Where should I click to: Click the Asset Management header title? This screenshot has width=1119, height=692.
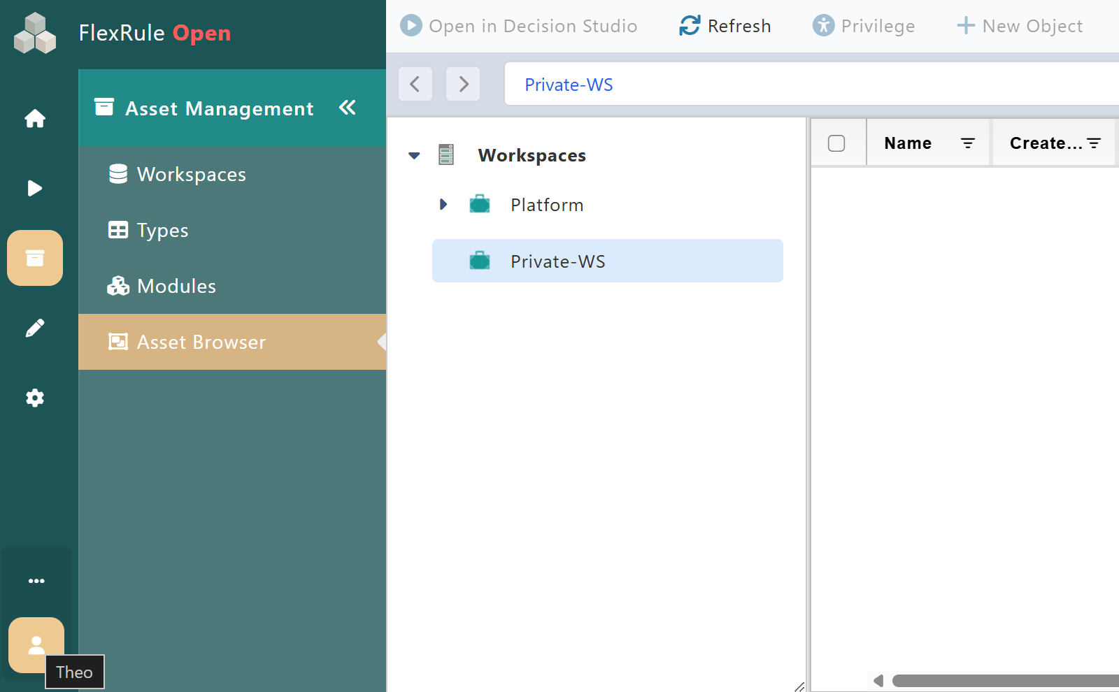220,108
